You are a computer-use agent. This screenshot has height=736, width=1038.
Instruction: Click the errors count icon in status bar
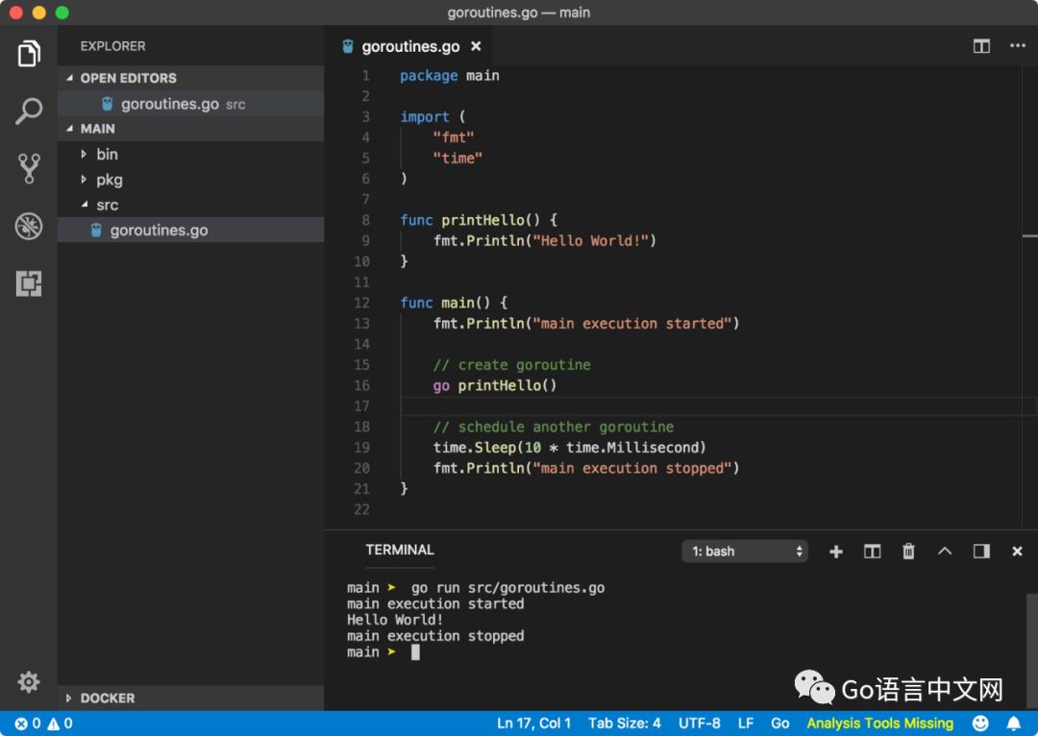coord(27,724)
